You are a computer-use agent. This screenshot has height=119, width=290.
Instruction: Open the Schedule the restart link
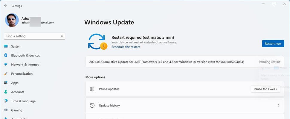[126, 47]
